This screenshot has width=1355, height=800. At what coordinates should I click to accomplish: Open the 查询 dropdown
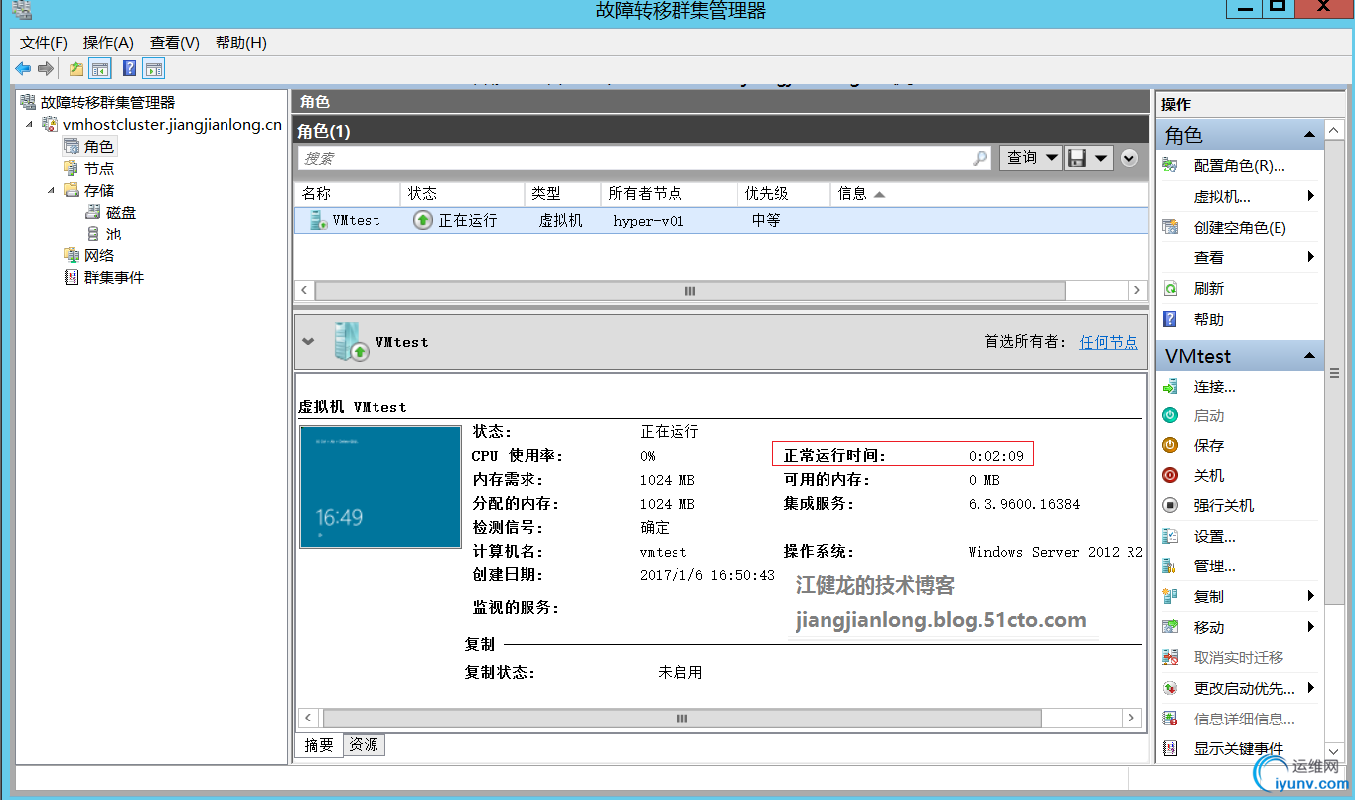[1030, 157]
